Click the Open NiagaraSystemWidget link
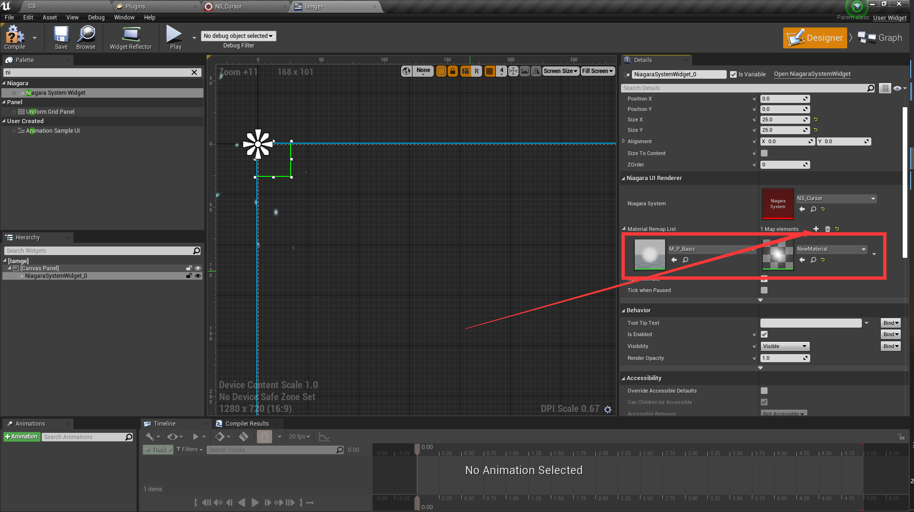The image size is (914, 512). point(812,74)
